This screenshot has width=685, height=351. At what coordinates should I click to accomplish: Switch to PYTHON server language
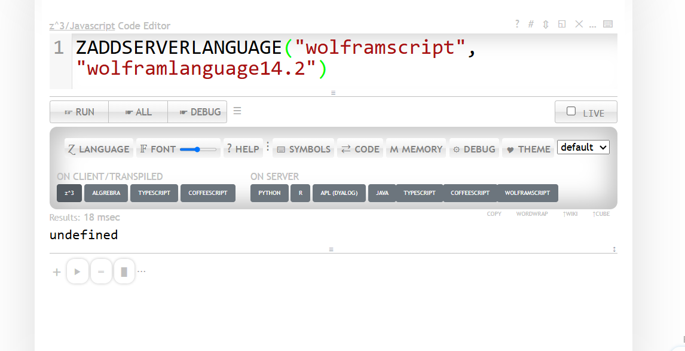pos(270,193)
